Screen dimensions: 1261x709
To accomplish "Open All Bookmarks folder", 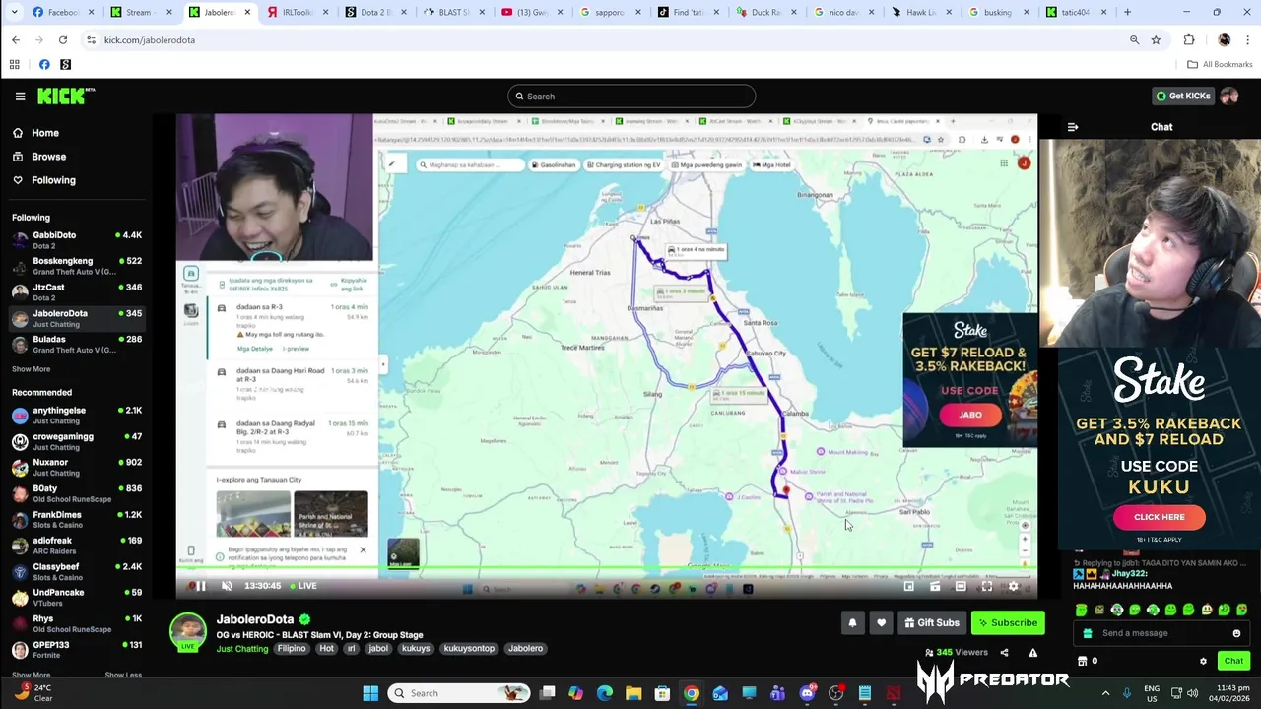I will (x=1220, y=64).
